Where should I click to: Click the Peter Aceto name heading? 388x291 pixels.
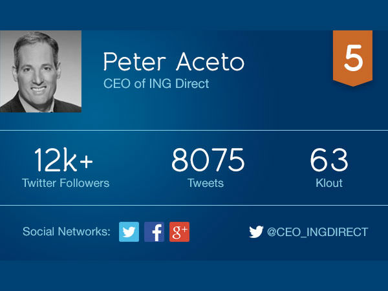(x=174, y=61)
